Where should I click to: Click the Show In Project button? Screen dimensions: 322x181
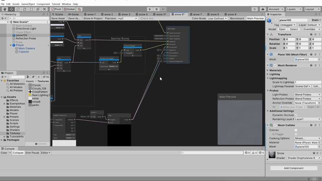[93, 19]
